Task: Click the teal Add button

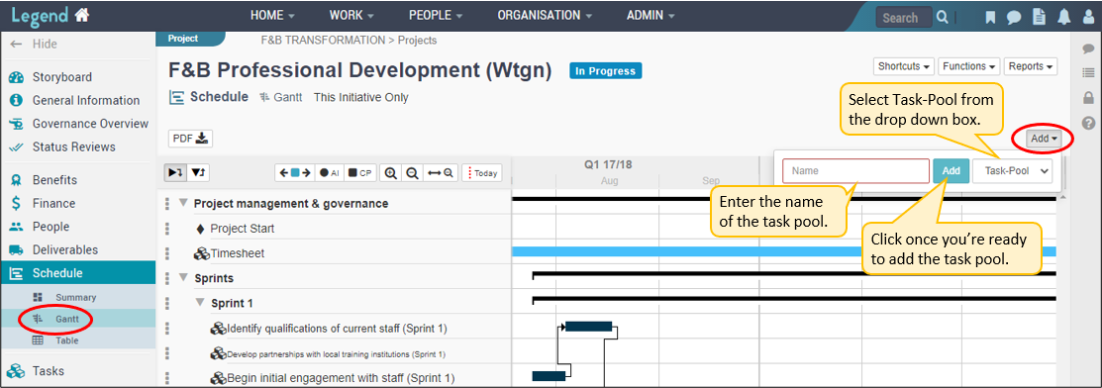Action: pos(951,171)
